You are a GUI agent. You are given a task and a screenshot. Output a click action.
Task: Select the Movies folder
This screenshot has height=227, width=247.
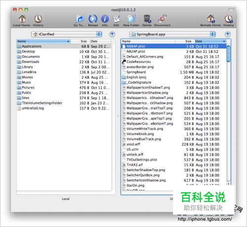point(64,77)
